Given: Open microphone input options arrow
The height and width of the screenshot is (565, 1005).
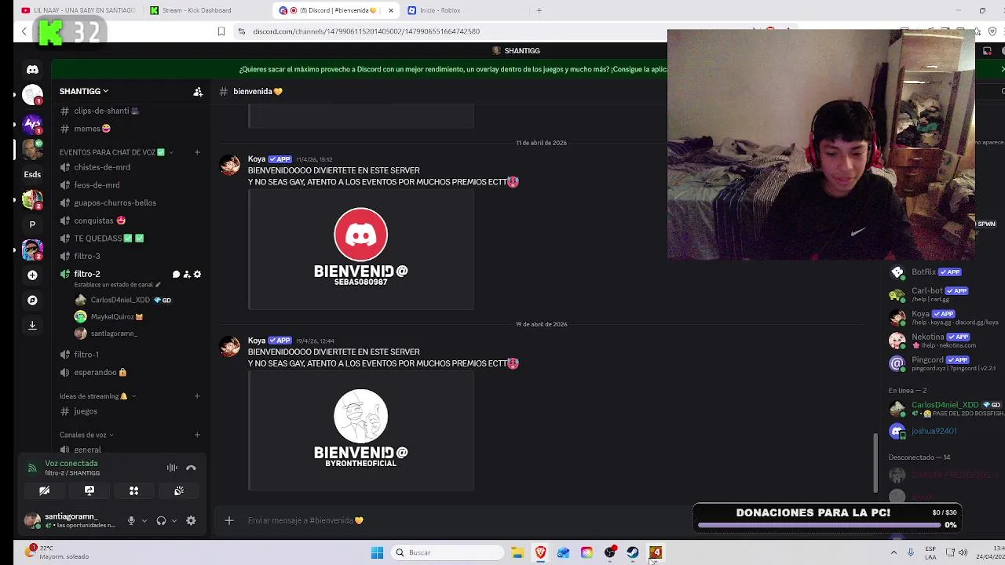Looking at the screenshot, I should tap(144, 520).
